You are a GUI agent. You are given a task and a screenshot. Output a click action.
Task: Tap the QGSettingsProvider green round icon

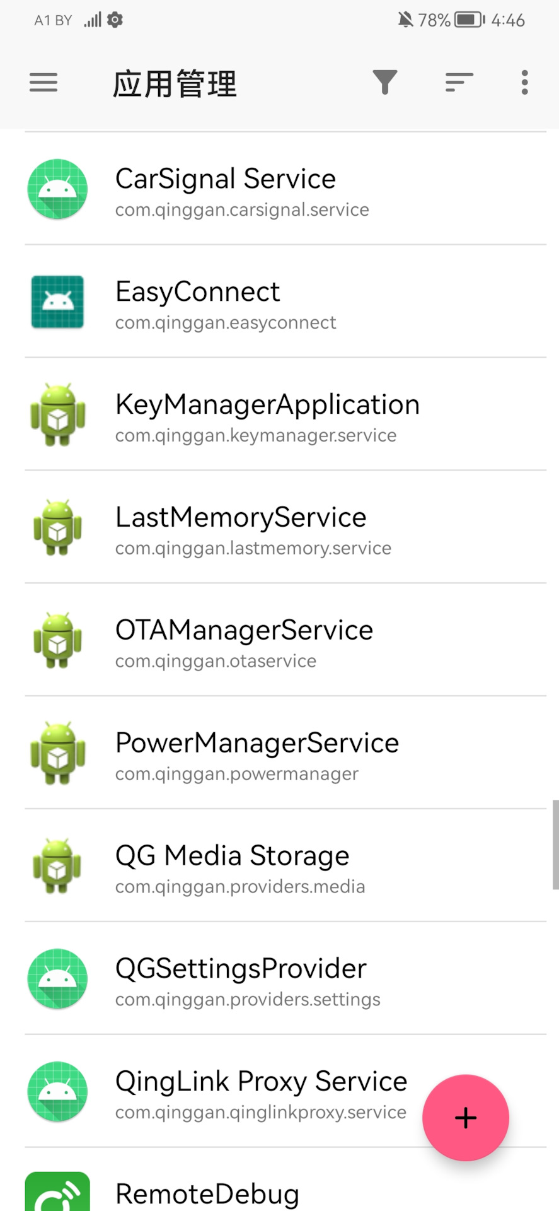coord(57,979)
